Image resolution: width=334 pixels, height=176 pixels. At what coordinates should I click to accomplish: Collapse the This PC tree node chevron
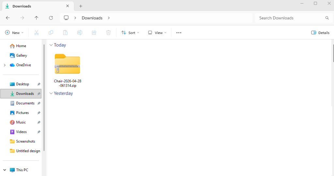pos(5,170)
